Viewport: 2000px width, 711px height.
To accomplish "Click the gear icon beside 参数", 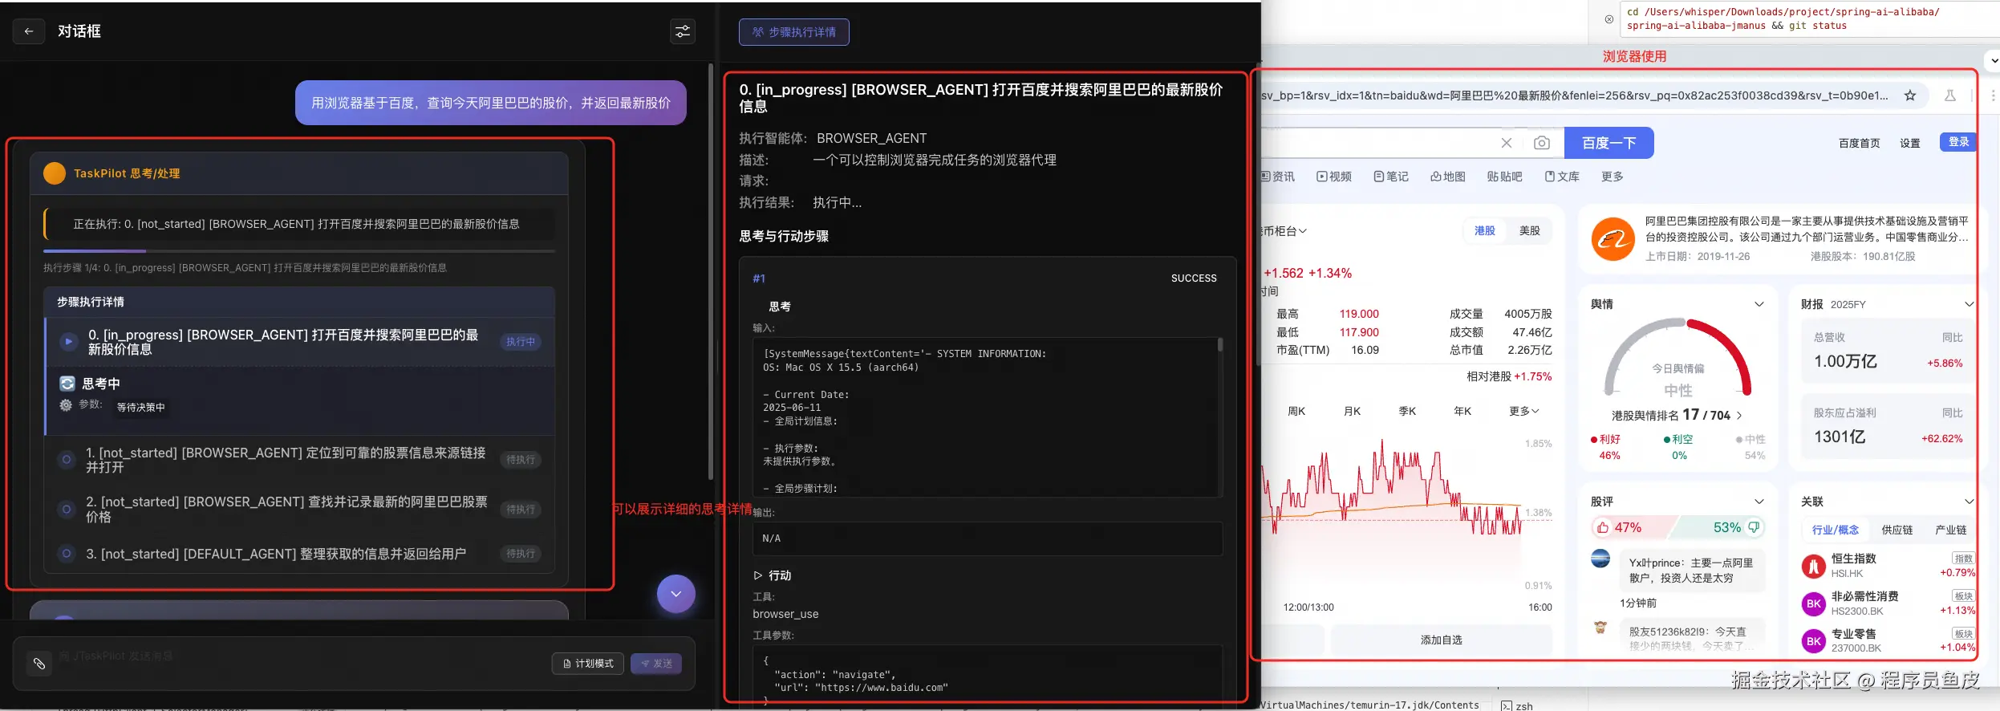I will point(66,405).
